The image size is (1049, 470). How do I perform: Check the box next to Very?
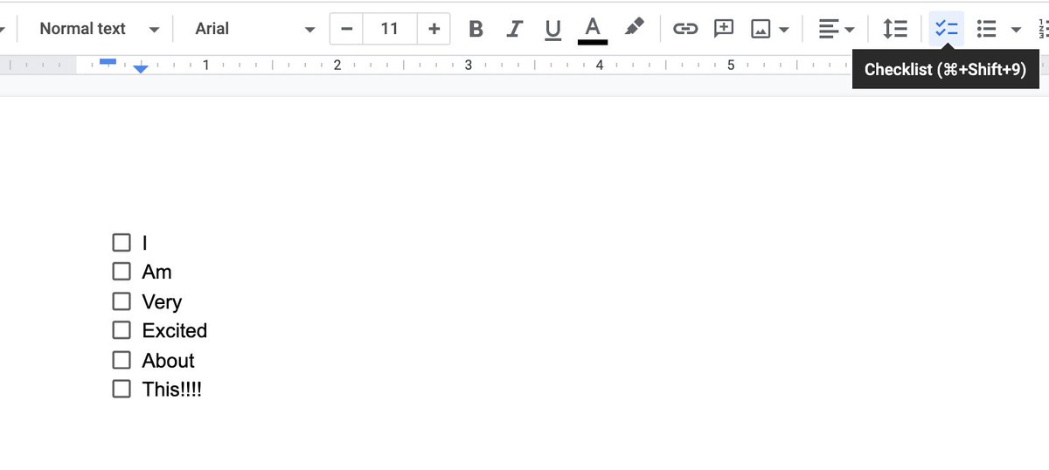pyautogui.click(x=122, y=301)
